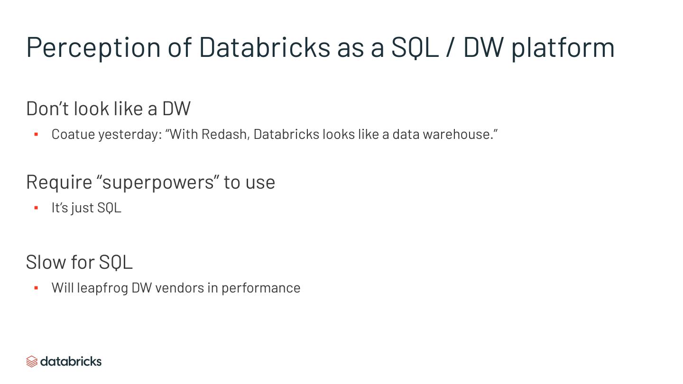Click the red bullet beside the Coatue quote
Viewport: 683px width, 384px height.
(36, 135)
